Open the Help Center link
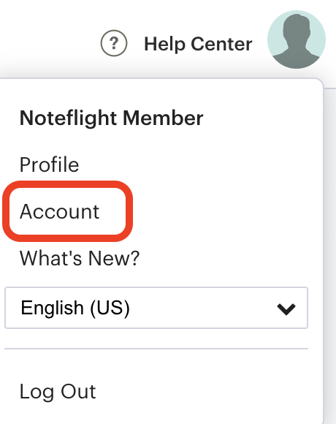Image resolution: width=336 pixels, height=424 pixels. [198, 44]
